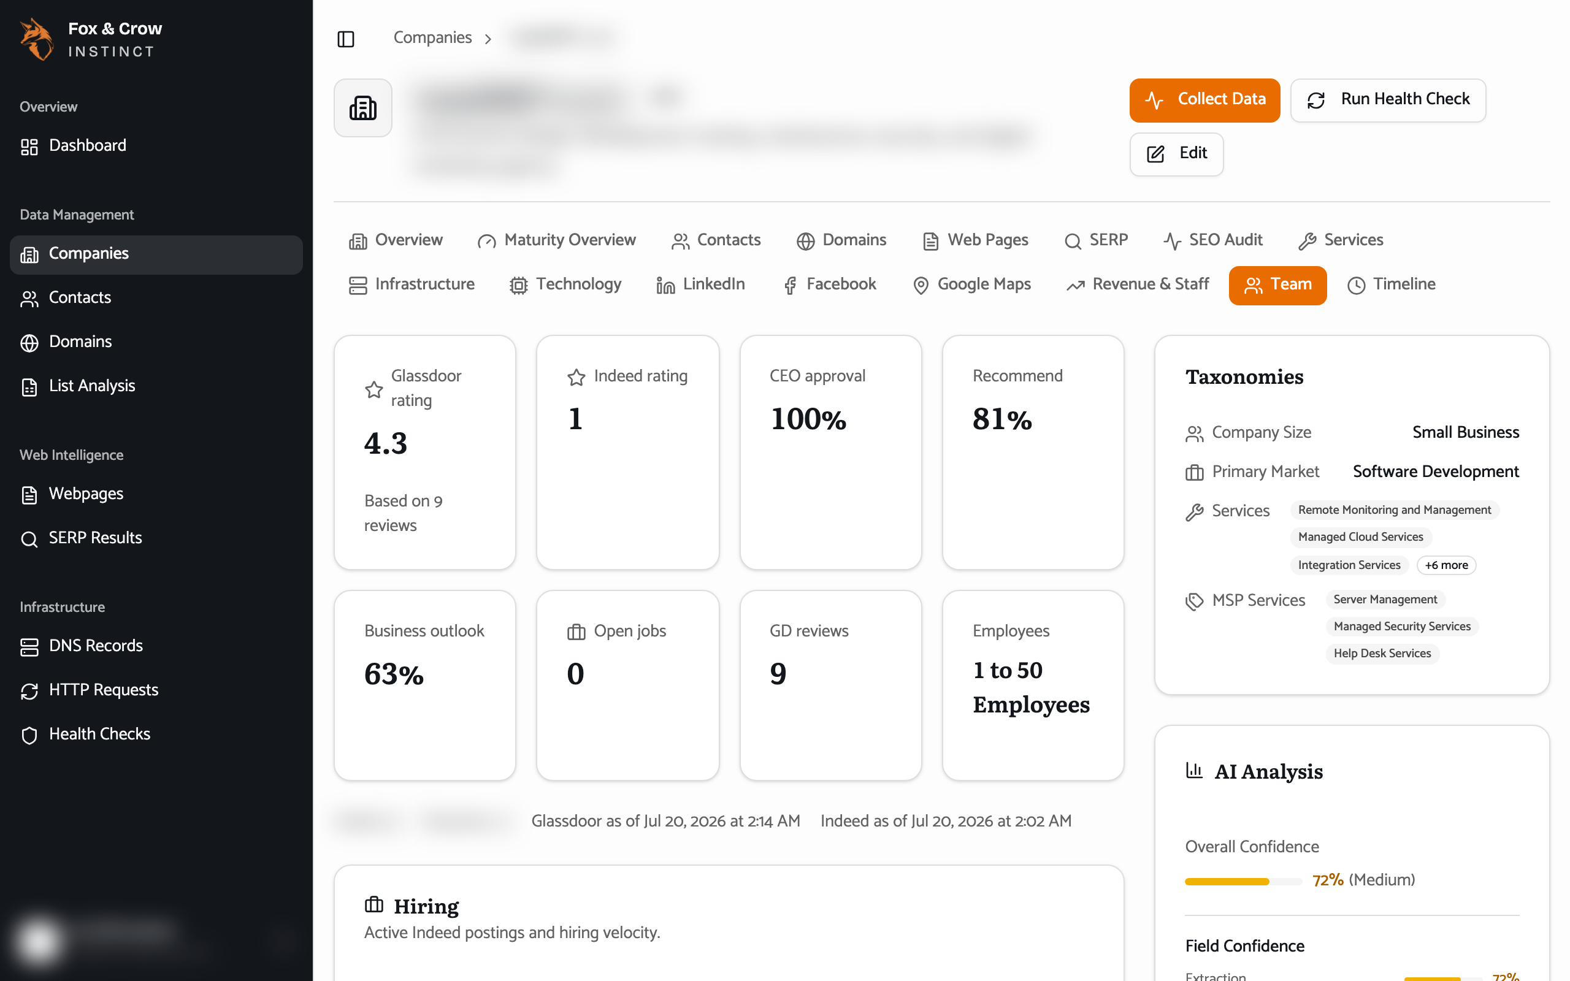The height and width of the screenshot is (981, 1570).
Task: Switch to the Technology tab
Action: pyautogui.click(x=565, y=285)
